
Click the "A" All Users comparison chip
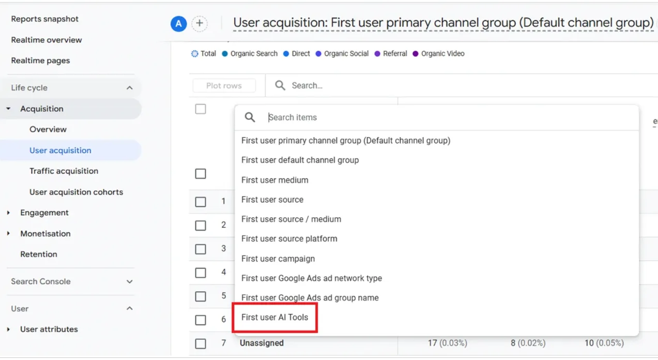point(178,24)
